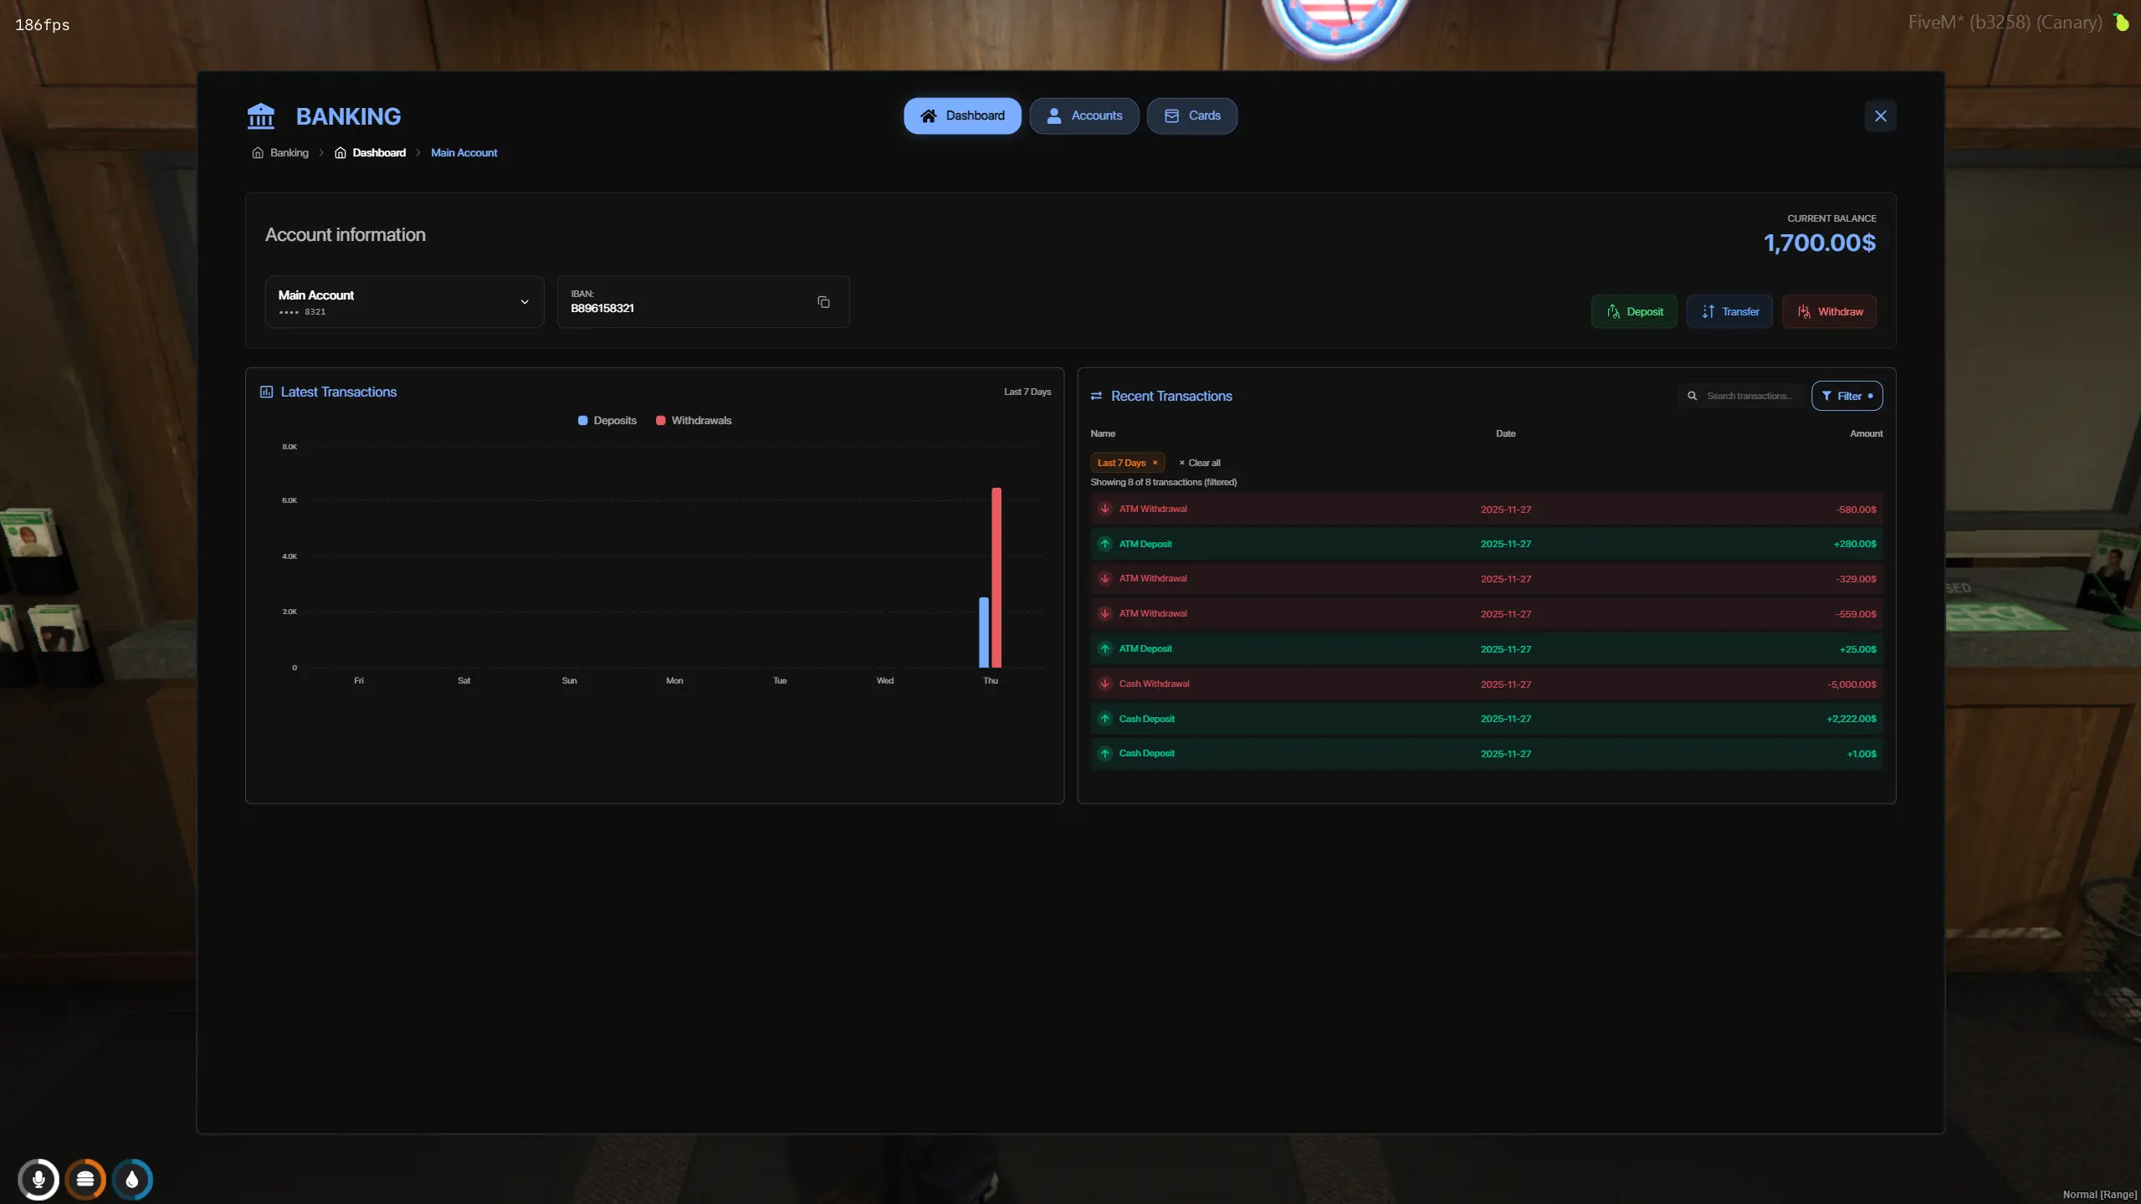Screen dimensions: 2141x1204
Task: Switch to the Cards tab
Action: click(1191, 115)
